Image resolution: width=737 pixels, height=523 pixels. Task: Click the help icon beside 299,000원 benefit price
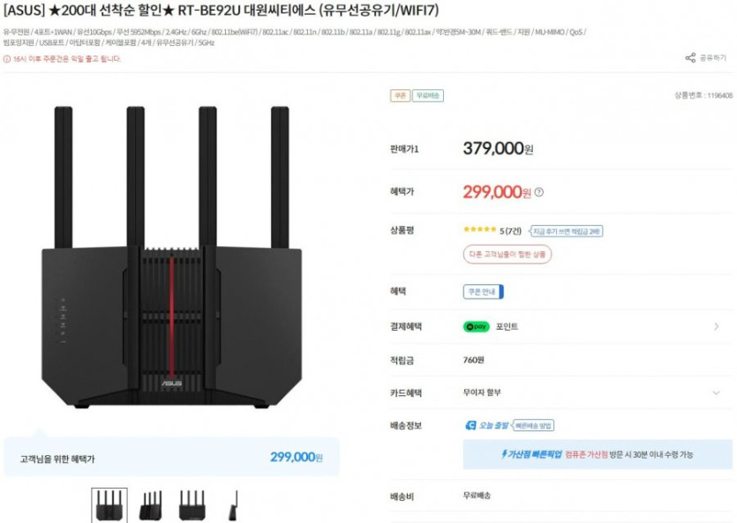539,191
